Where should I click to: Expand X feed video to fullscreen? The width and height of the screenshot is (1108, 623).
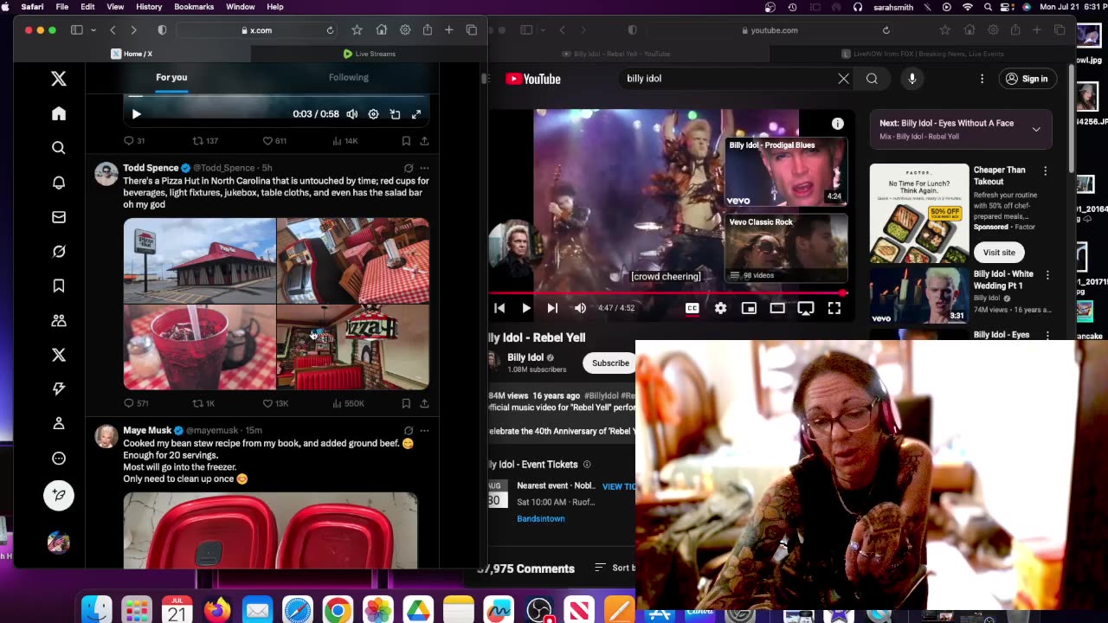[x=416, y=114]
